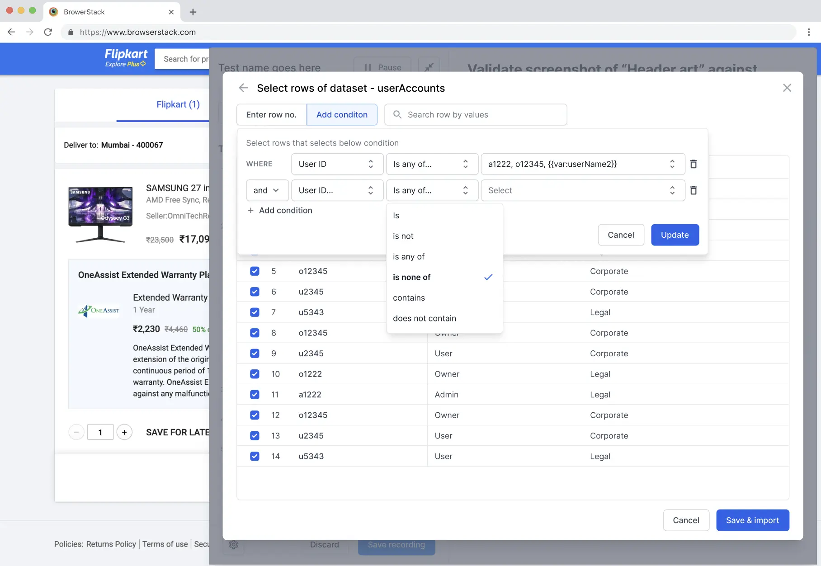The height and width of the screenshot is (566, 821).
Task: Close the Select rows dataset dialog
Action: point(787,88)
